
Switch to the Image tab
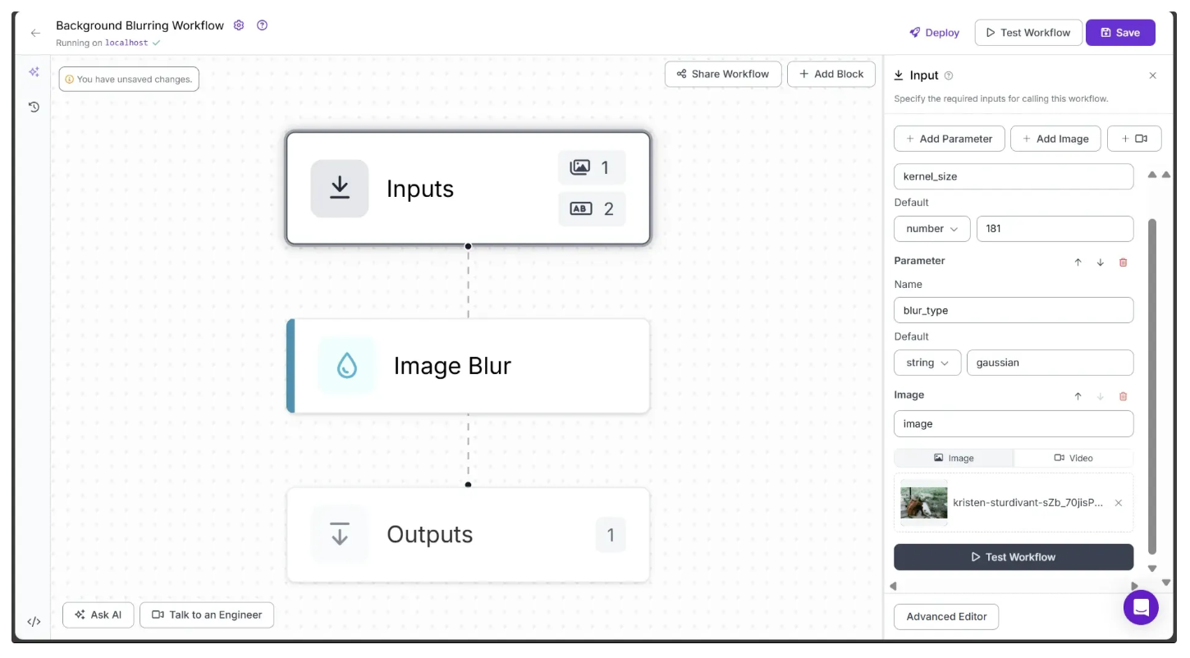click(954, 458)
